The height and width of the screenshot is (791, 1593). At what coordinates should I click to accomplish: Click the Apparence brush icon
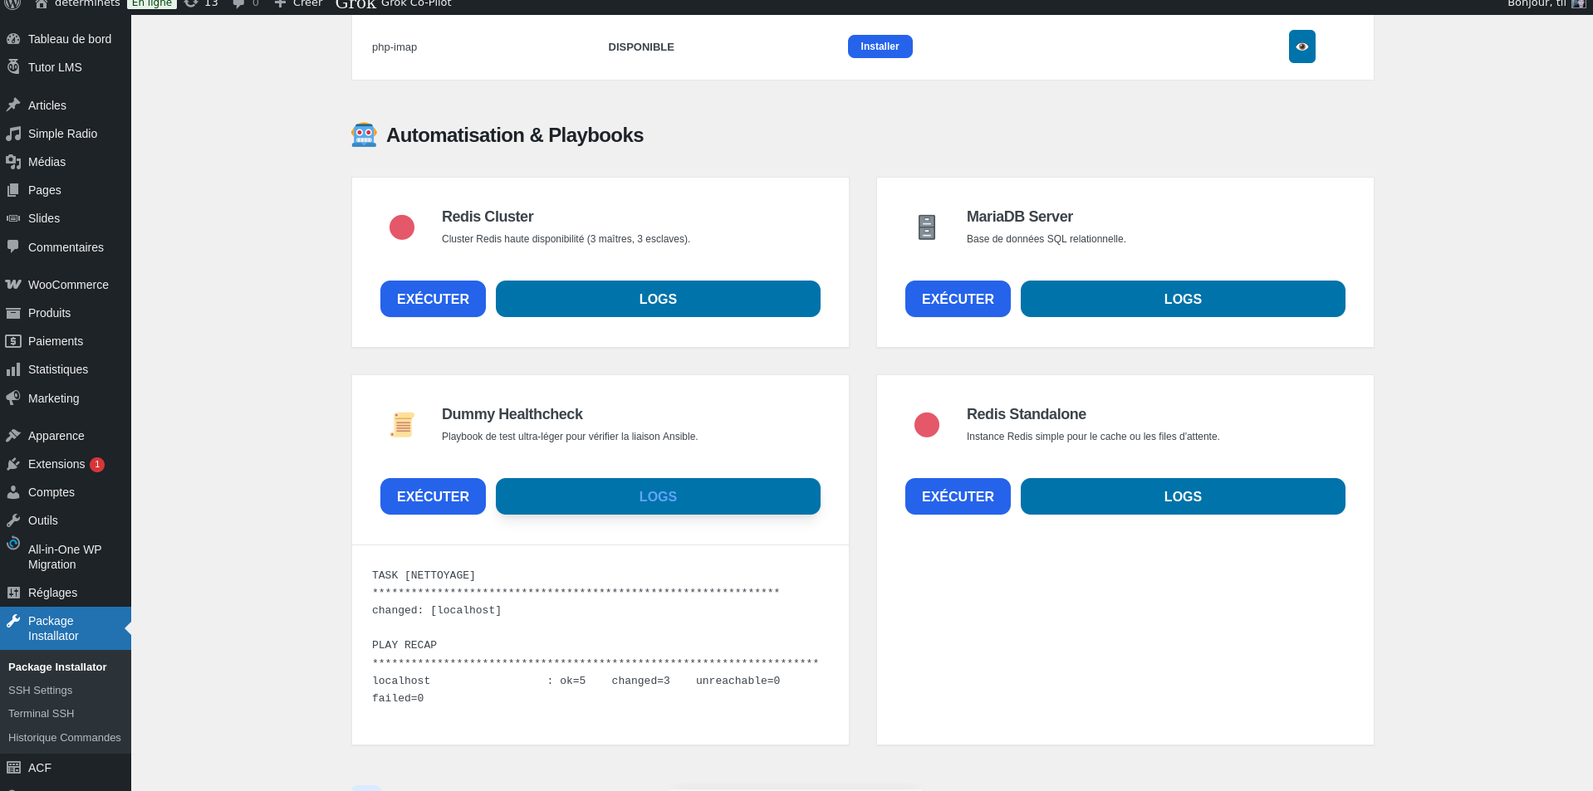tap(13, 436)
